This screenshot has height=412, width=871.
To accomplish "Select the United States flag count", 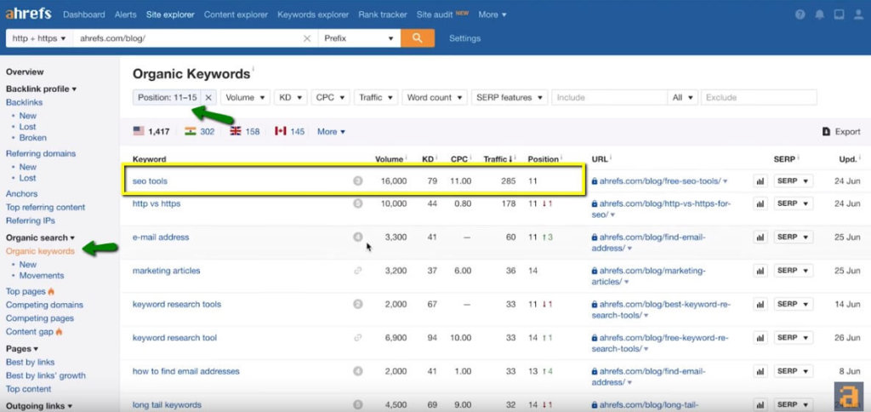I will tap(151, 132).
